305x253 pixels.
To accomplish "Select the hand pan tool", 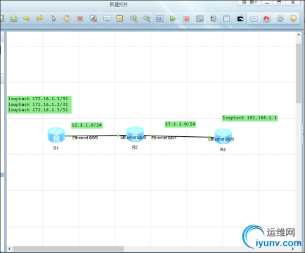I will (66, 18).
